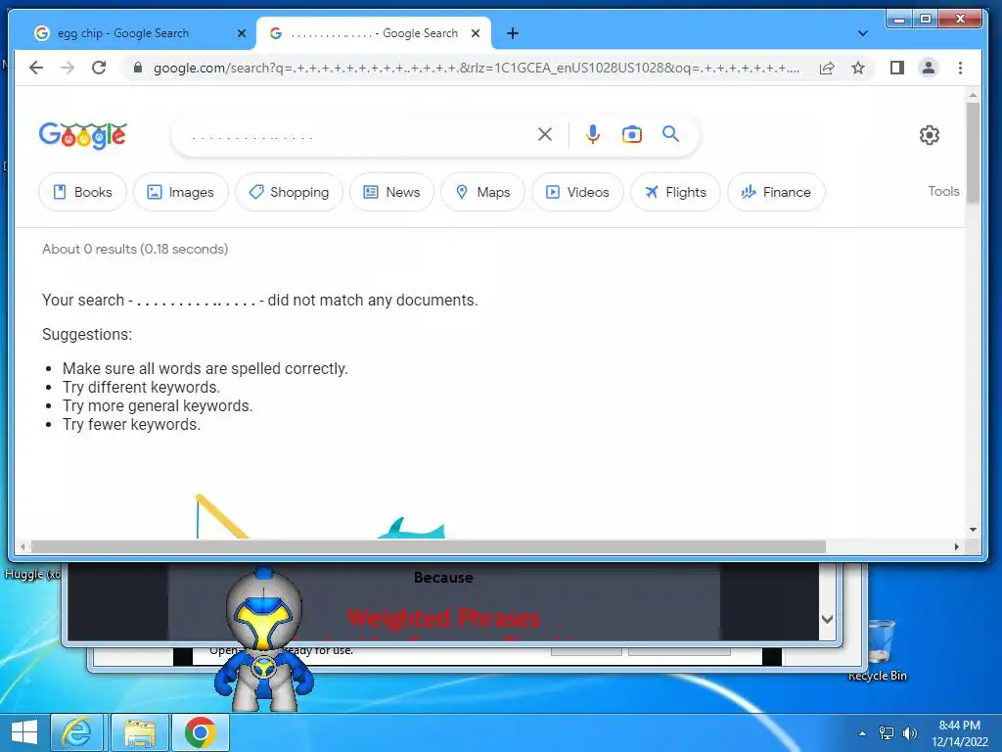Filter results by Videos

(x=577, y=192)
